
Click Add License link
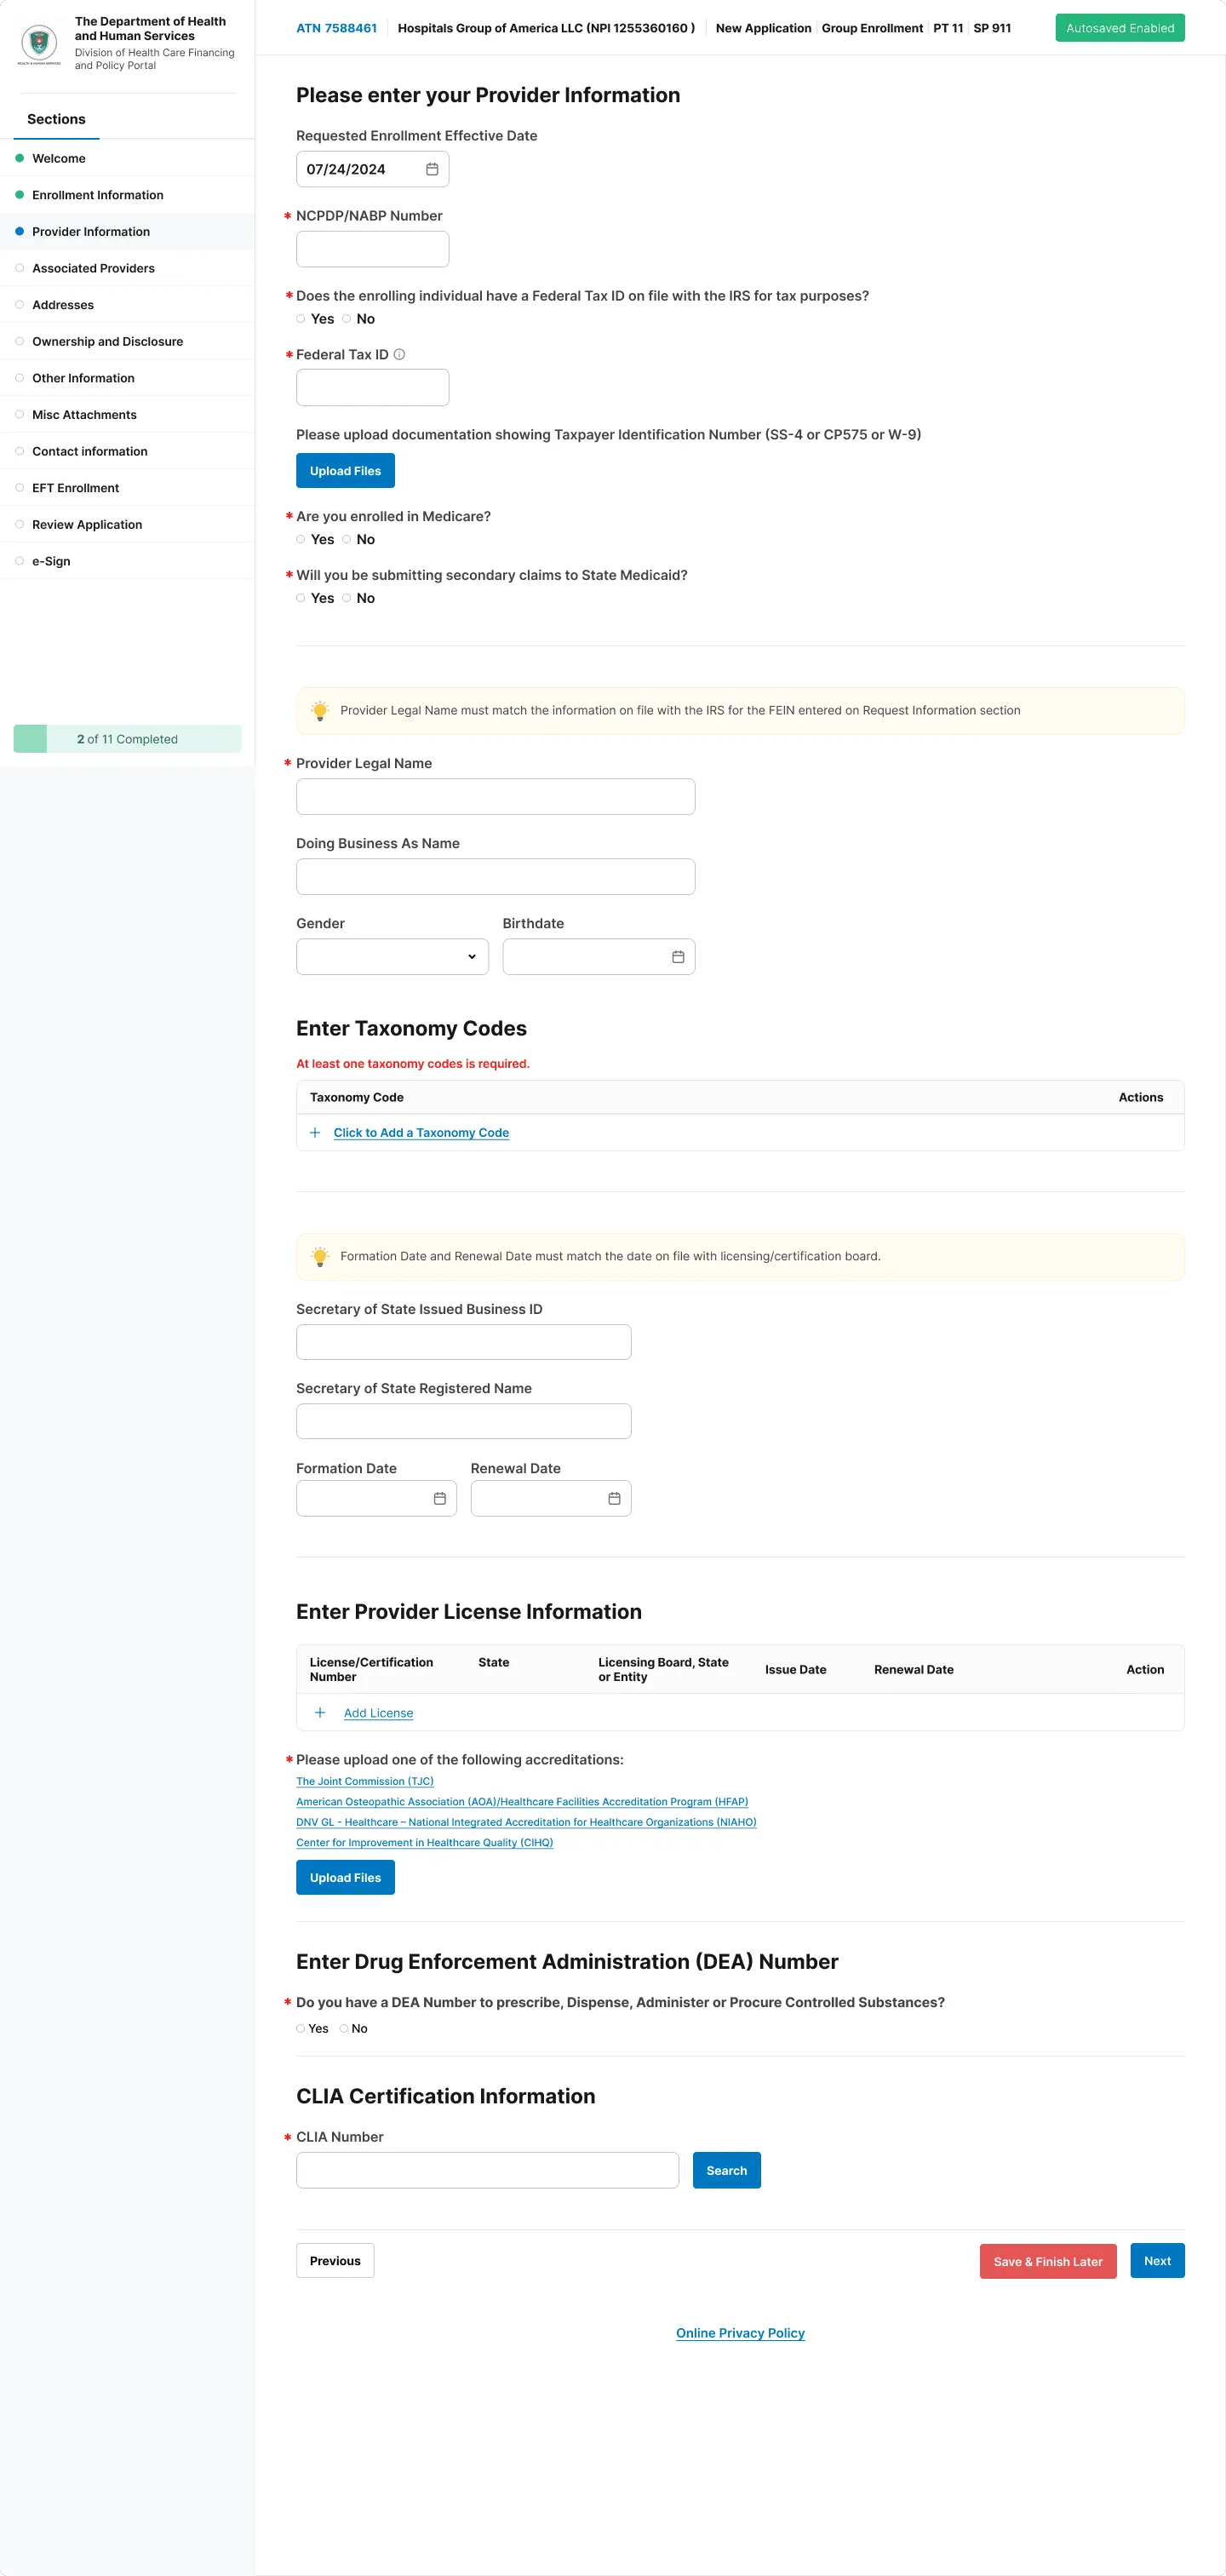pos(378,1713)
